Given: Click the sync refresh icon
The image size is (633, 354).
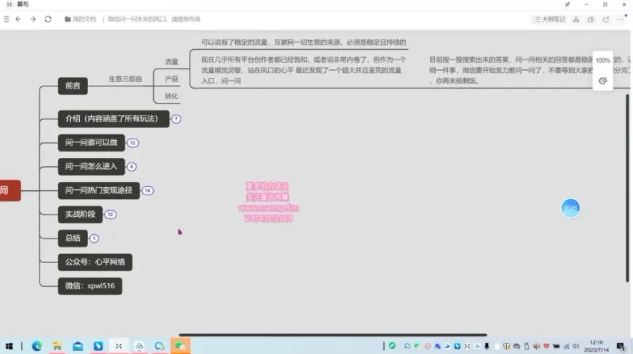Looking at the screenshot, I should (x=48, y=19).
